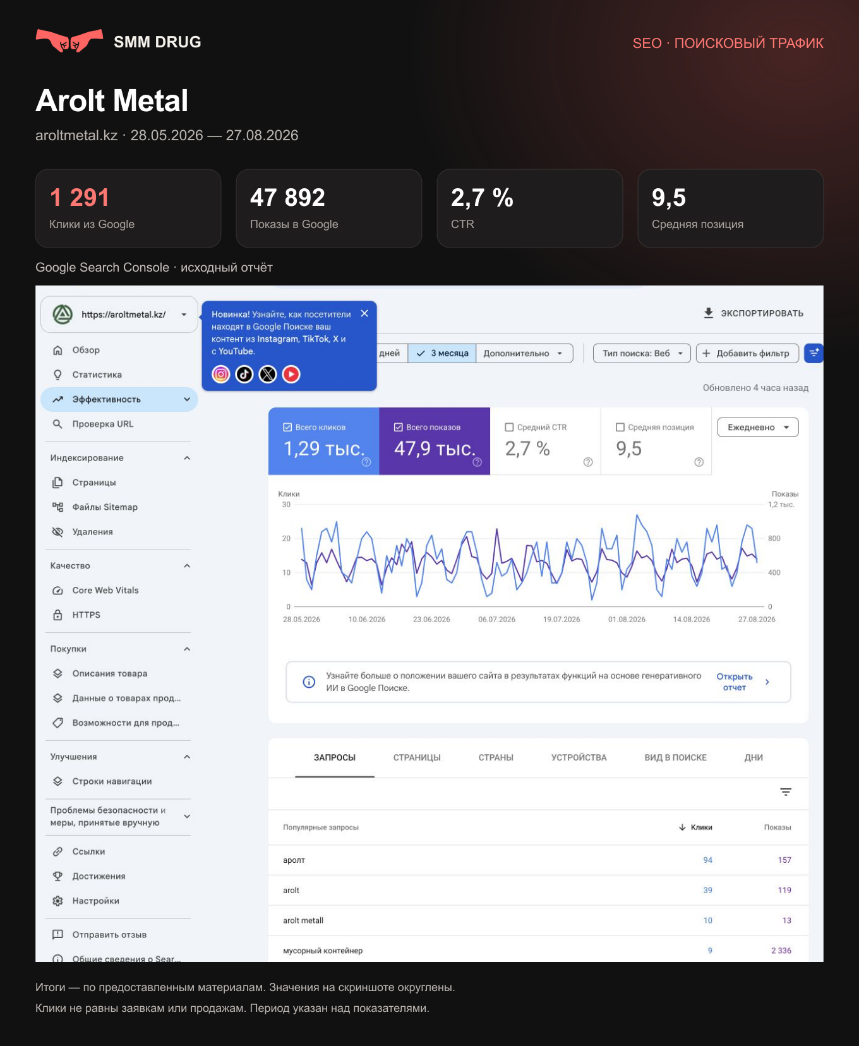
Task: Click the YouTube icon in the popup
Action: (x=291, y=374)
